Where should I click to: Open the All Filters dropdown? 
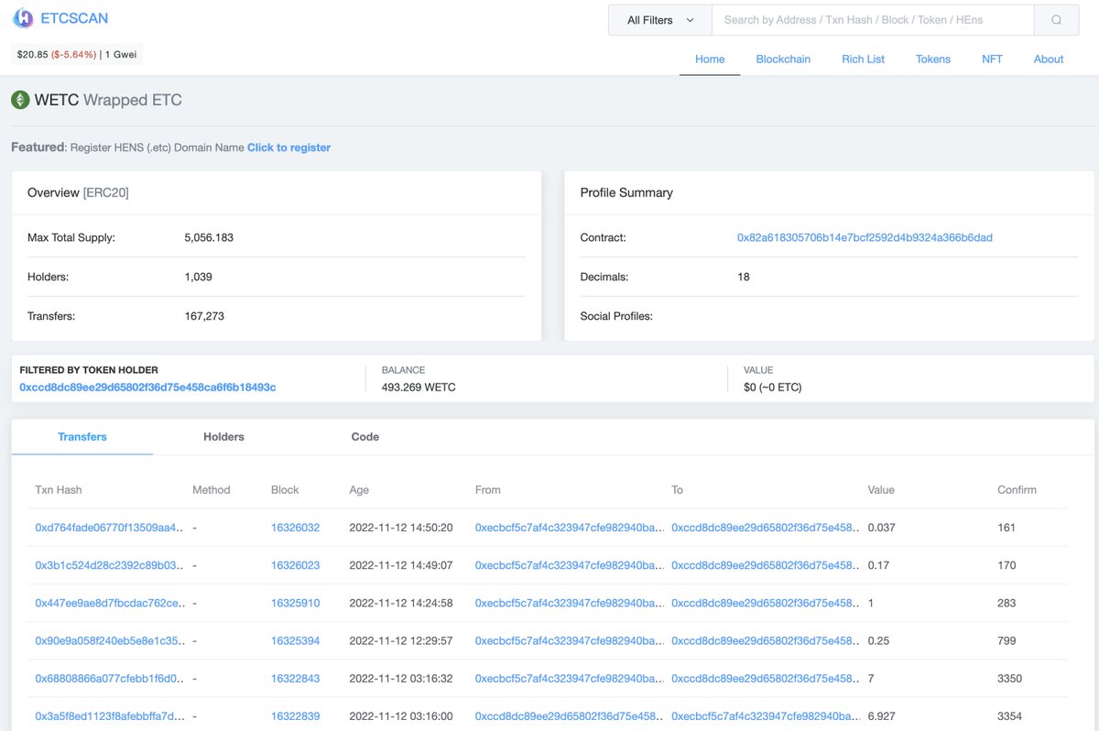pos(659,20)
